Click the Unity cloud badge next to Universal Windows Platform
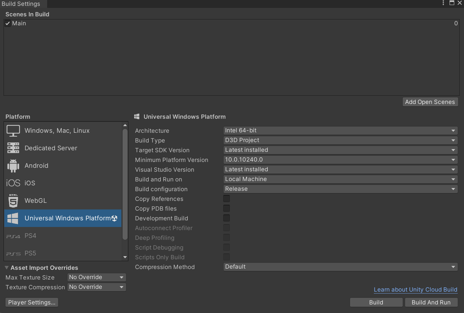The height and width of the screenshot is (313, 464). pos(115,218)
